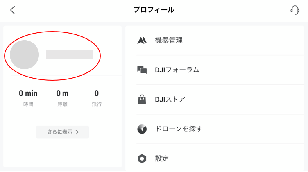Open customer support headset icon
This screenshot has width=308, height=172.
[295, 10]
